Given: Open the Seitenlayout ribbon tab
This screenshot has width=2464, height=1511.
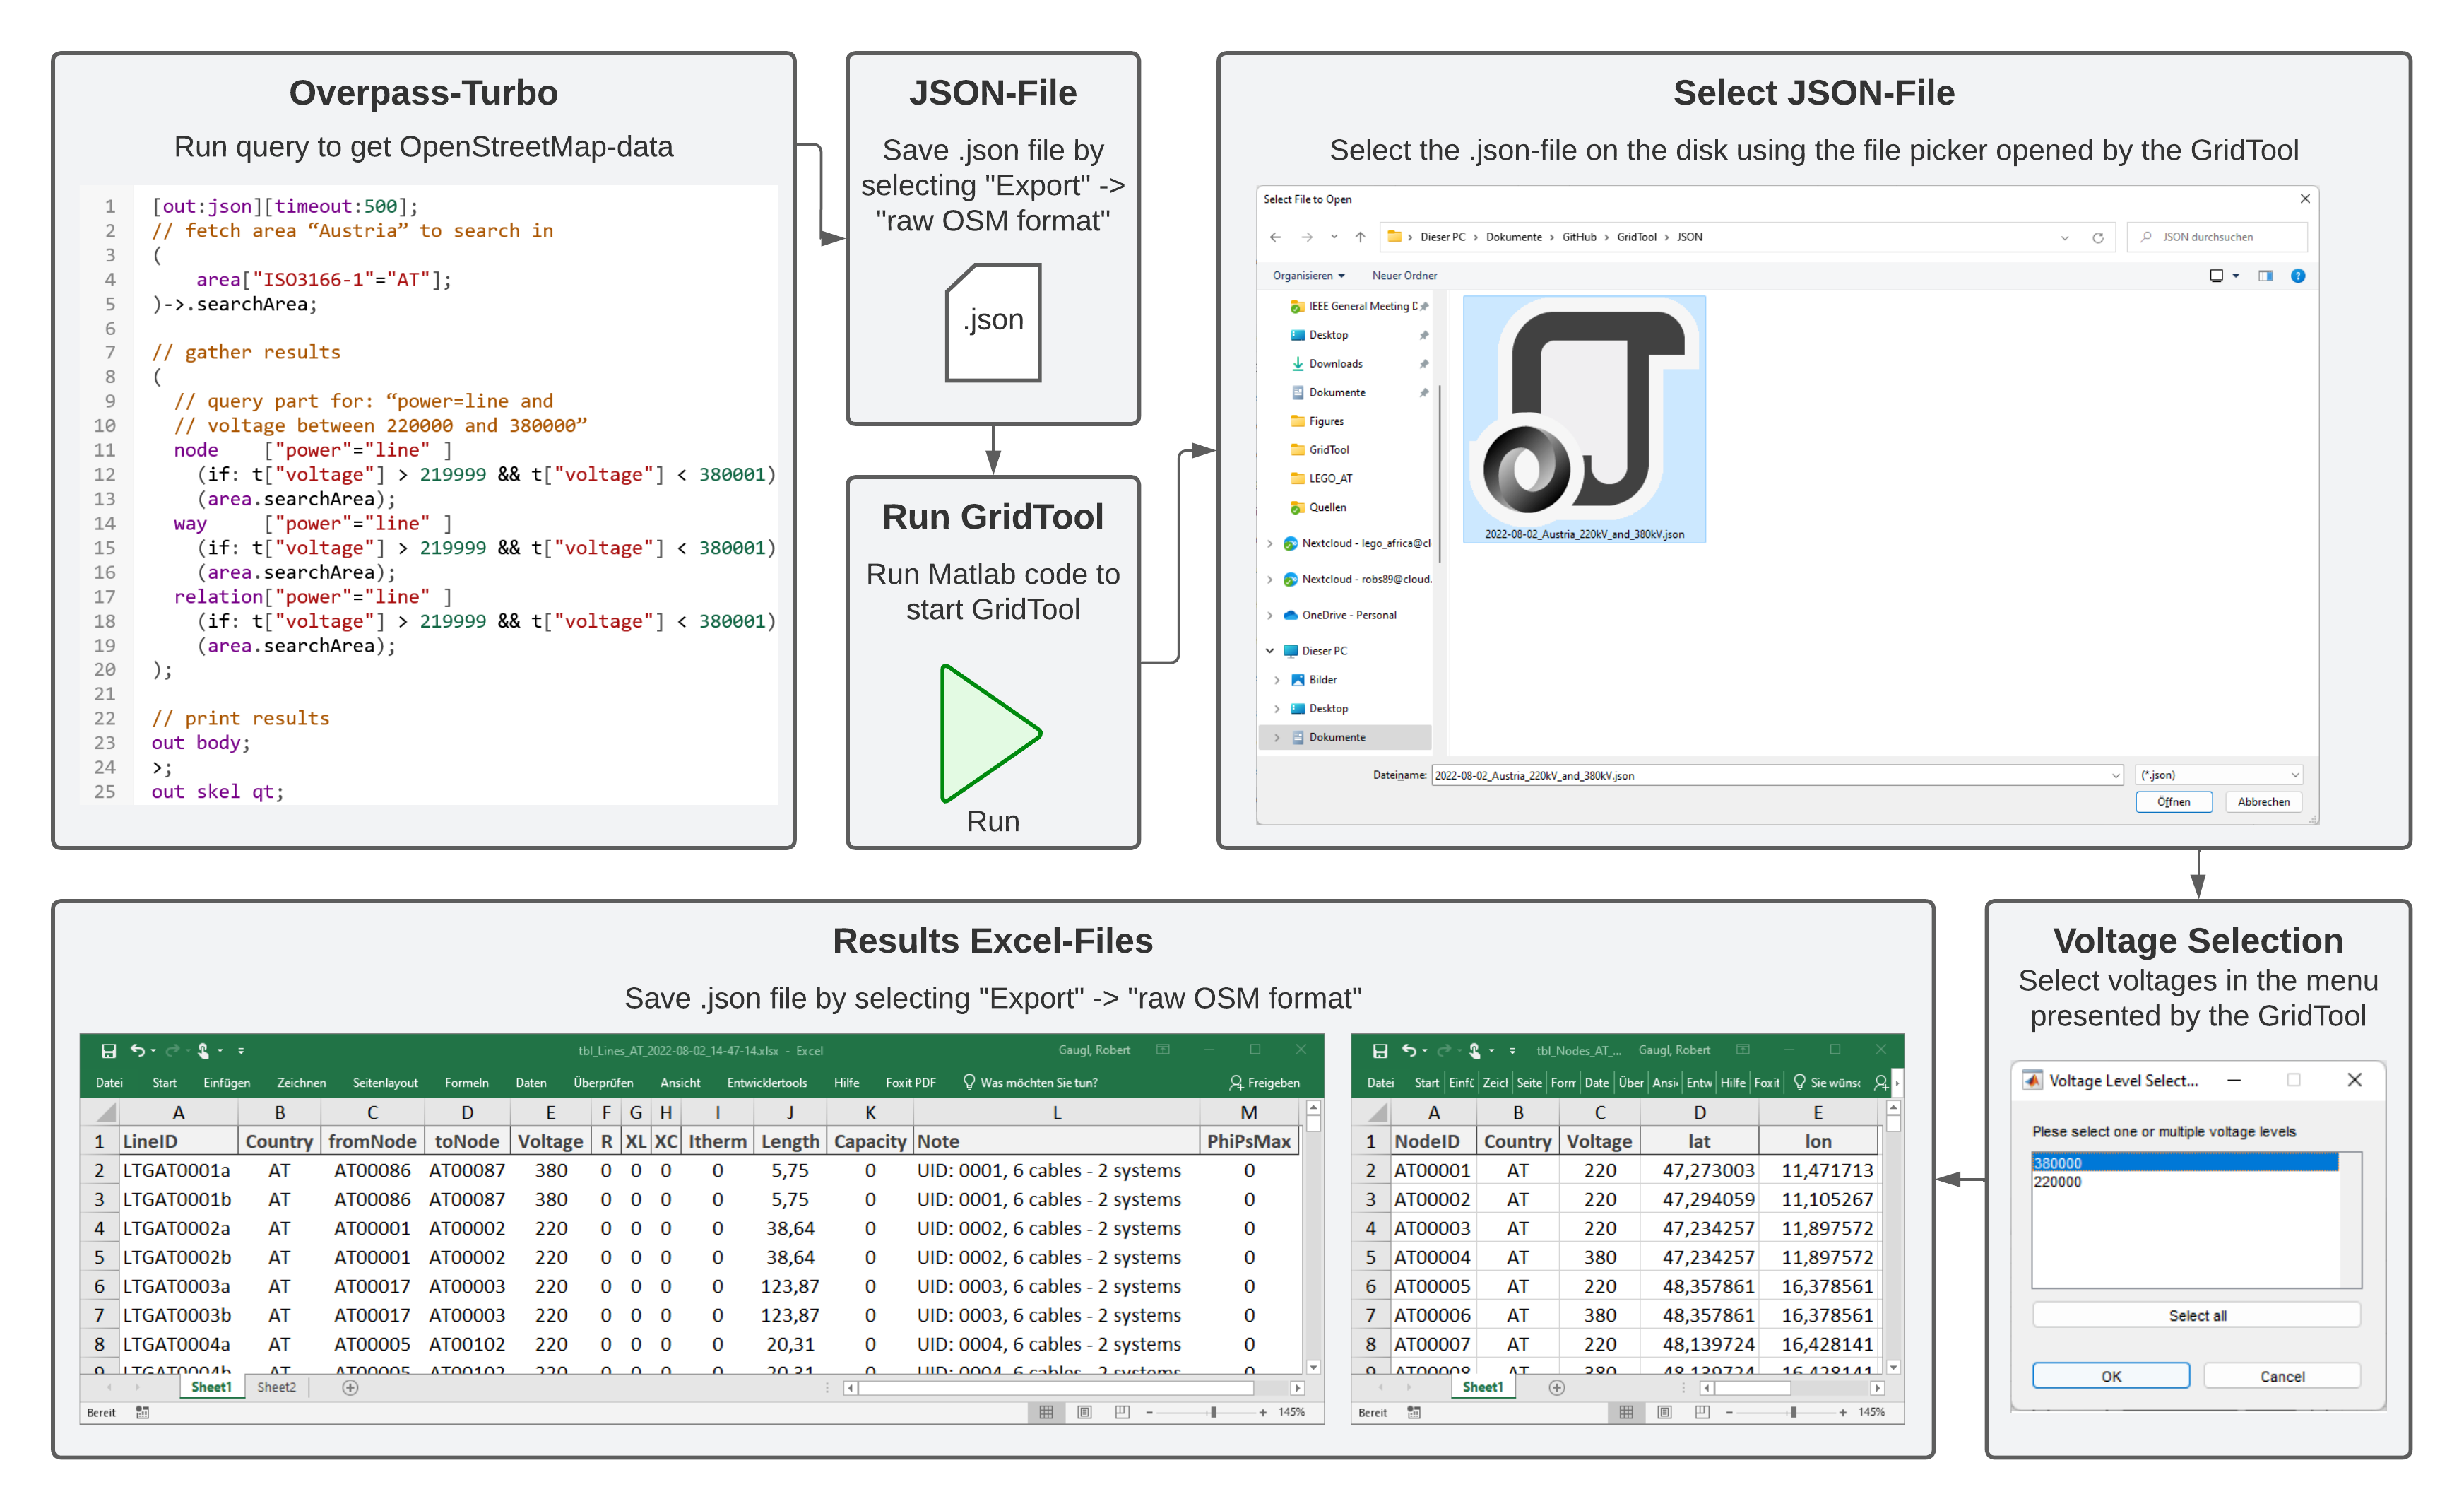Looking at the screenshot, I should click(x=385, y=1083).
